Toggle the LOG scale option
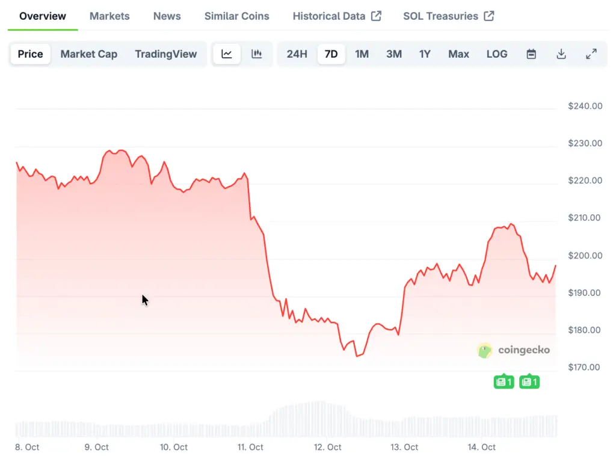Viewport: 616px width, 456px height. (497, 54)
